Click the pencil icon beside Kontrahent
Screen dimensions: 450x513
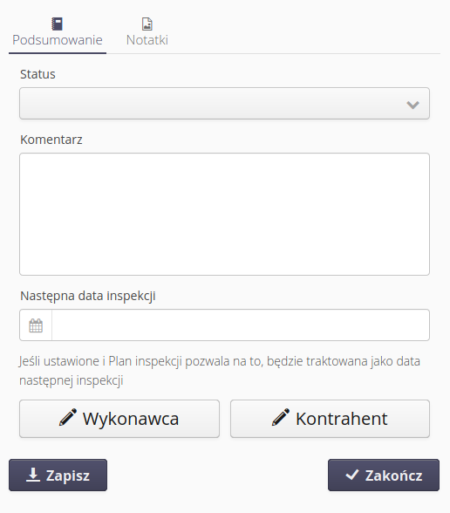[281, 417]
